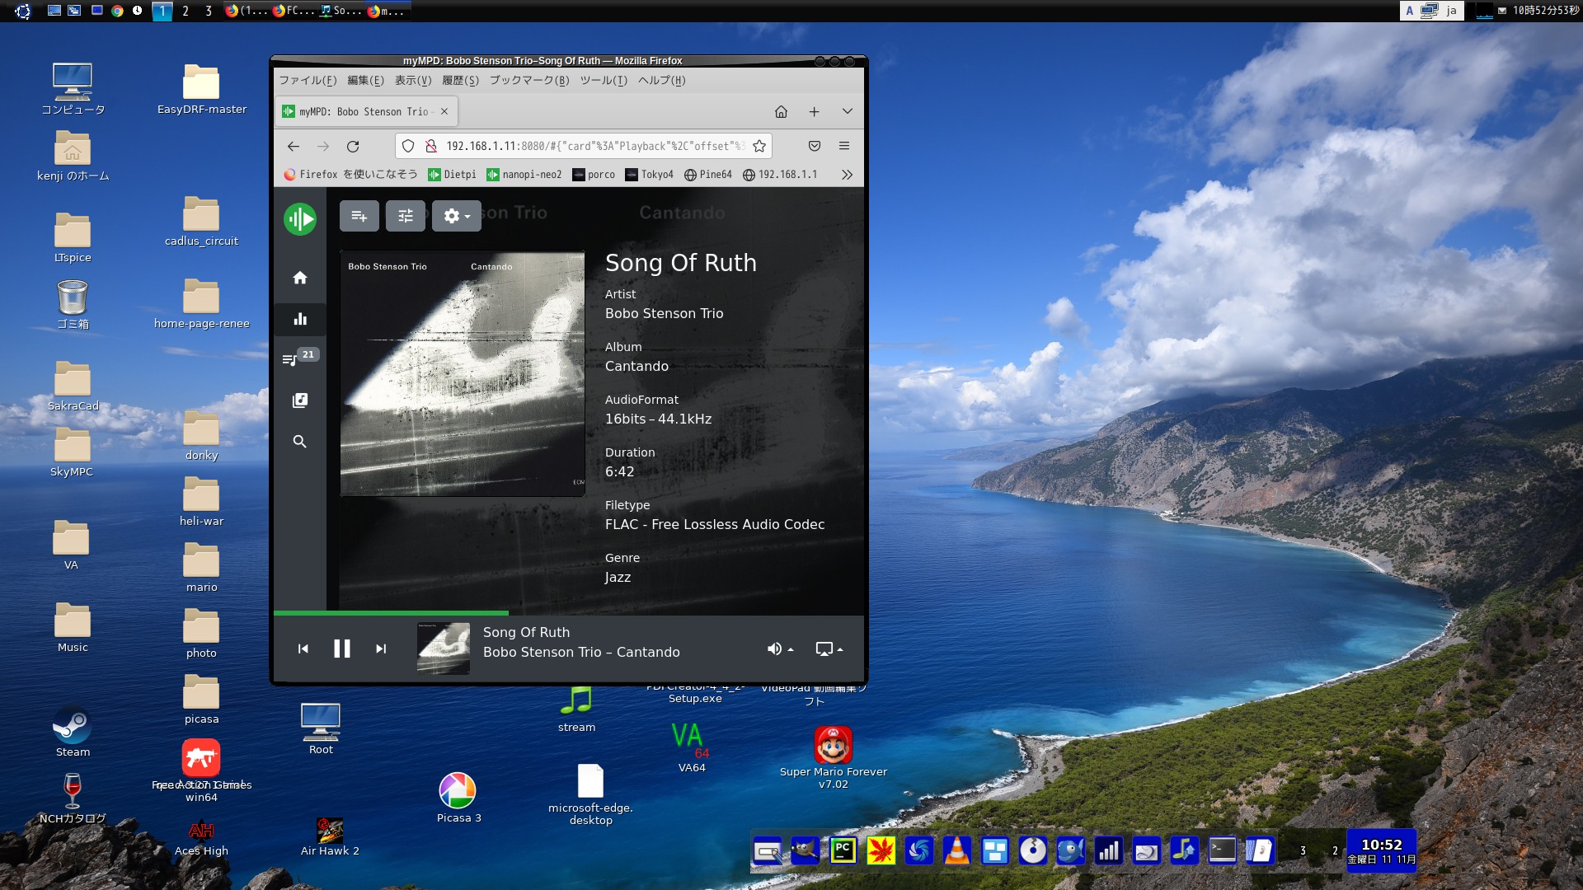This screenshot has height=890, width=1583.
Task: Skip to the next track
Action: pos(381,649)
